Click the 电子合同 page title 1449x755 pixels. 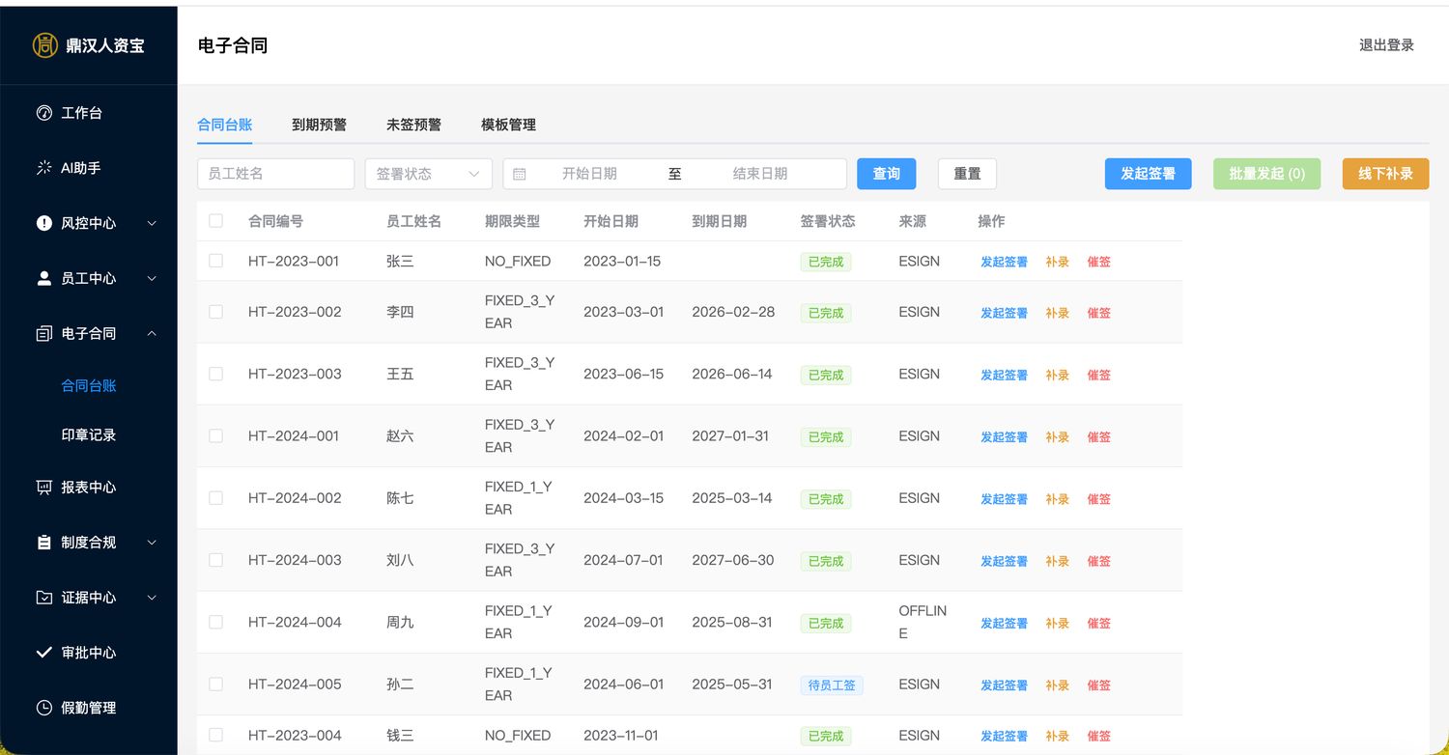233,45
